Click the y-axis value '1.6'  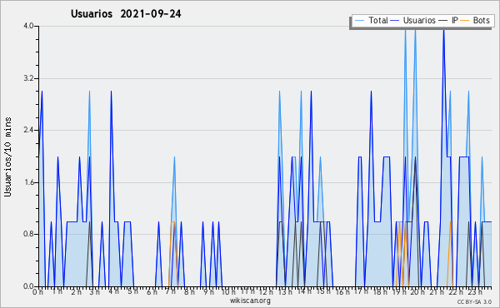point(28,182)
